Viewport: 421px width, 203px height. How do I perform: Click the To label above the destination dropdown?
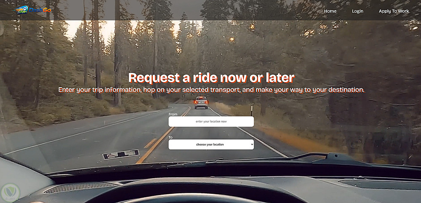tap(171, 137)
